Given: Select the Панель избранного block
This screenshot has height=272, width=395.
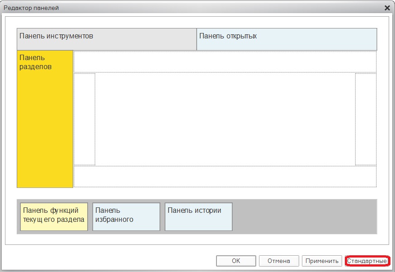Looking at the screenshot, I should click(x=126, y=216).
